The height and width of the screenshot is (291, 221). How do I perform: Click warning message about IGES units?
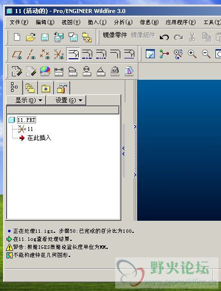click(61, 247)
